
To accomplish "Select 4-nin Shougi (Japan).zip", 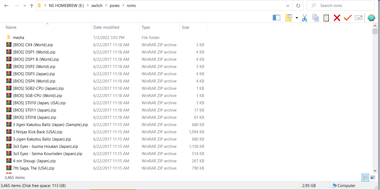I will [x=34, y=161].
